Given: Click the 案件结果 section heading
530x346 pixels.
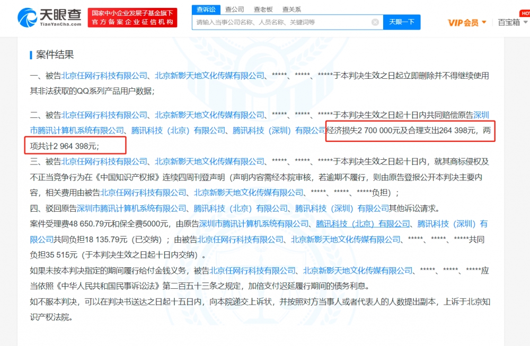Looking at the screenshot, I should (55, 54).
